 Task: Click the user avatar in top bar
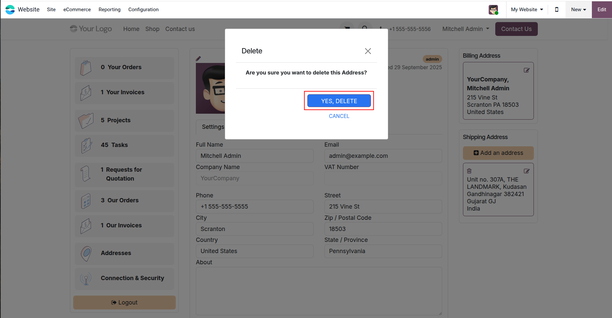pyautogui.click(x=493, y=10)
